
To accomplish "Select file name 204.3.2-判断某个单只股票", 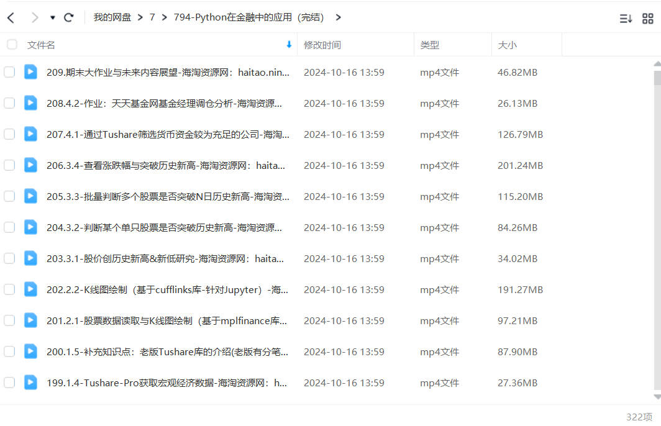I will coord(164,228).
